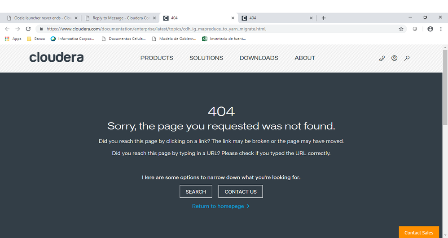This screenshot has width=448, height=238.
Task: Reload the current page
Action: pos(28,29)
